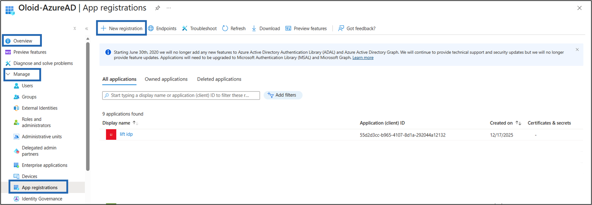
Task: Click the Overview info icon
Action: click(x=8, y=41)
